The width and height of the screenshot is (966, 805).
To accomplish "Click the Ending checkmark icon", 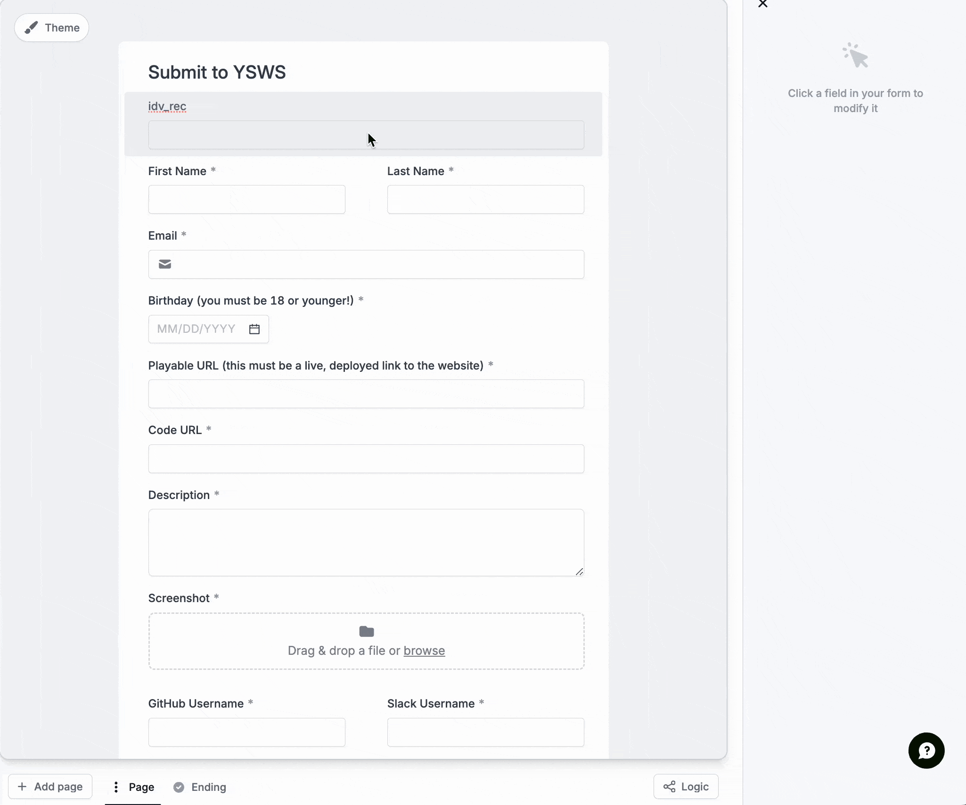I will coord(179,787).
